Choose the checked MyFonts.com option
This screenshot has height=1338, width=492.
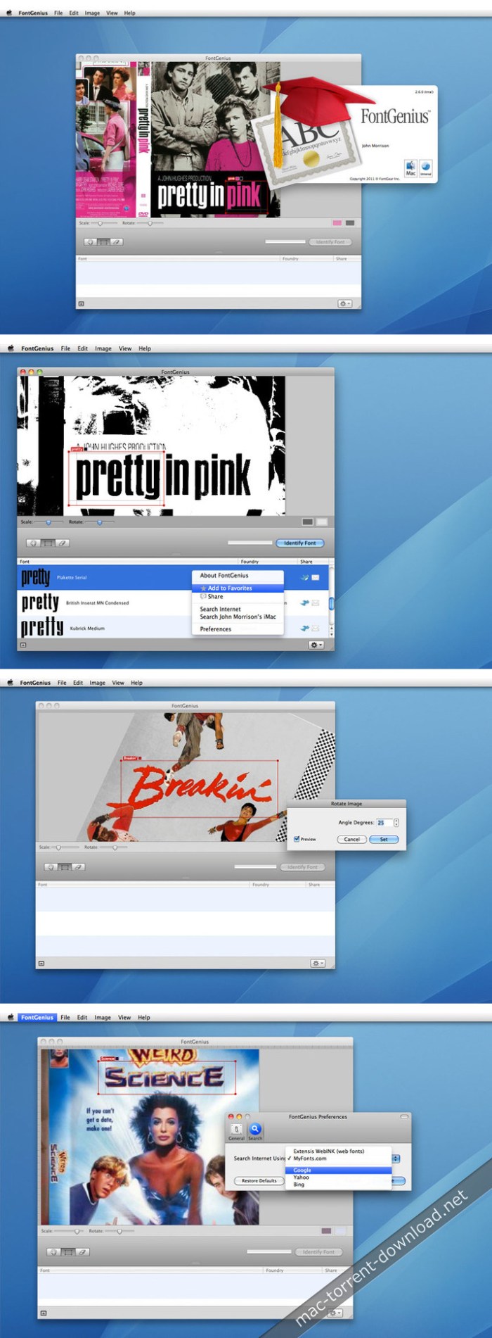338,1158
